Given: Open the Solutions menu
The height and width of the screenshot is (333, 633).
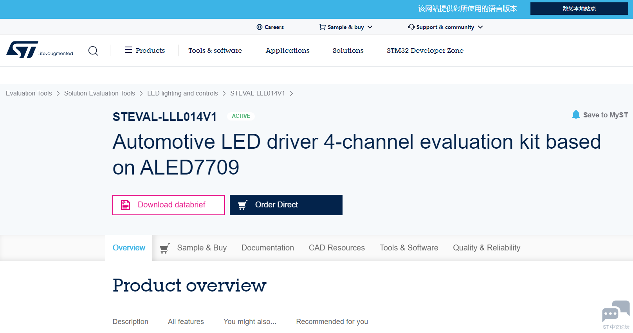Looking at the screenshot, I should [348, 50].
